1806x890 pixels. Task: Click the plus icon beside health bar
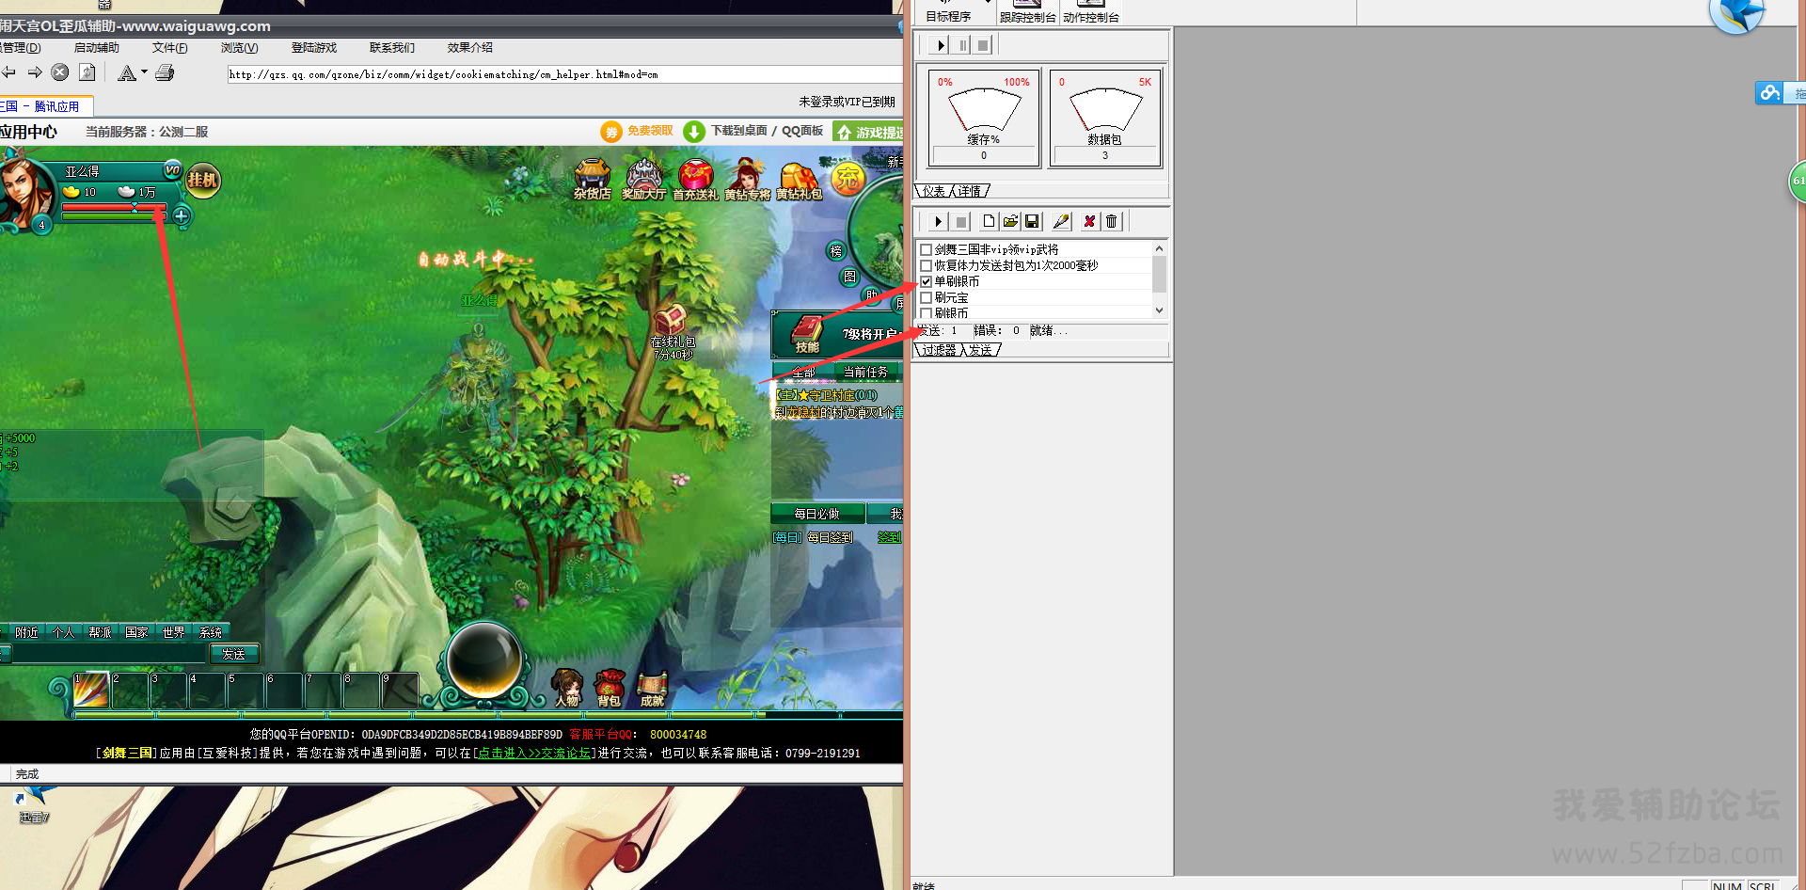point(181,216)
